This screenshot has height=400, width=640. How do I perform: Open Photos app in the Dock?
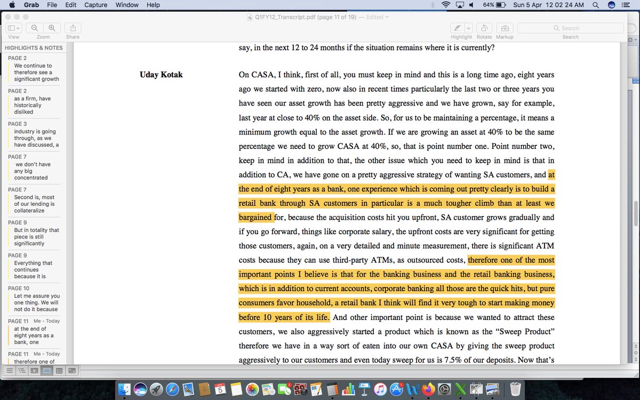(252, 389)
